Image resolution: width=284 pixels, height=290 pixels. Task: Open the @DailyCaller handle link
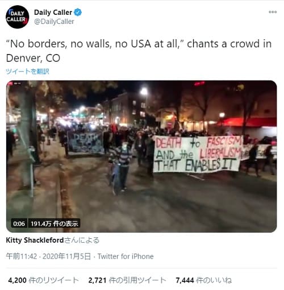54,22
